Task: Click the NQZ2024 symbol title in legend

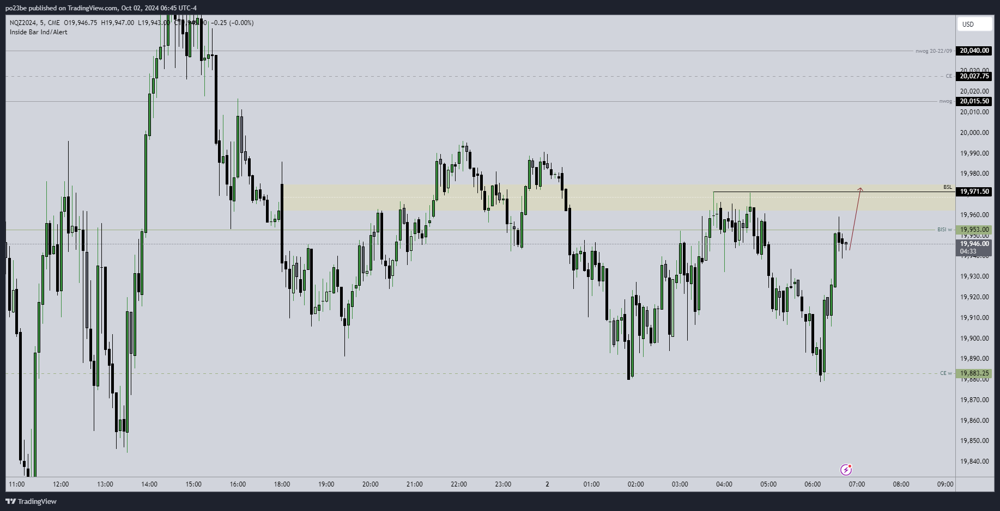Action: pyautogui.click(x=23, y=23)
